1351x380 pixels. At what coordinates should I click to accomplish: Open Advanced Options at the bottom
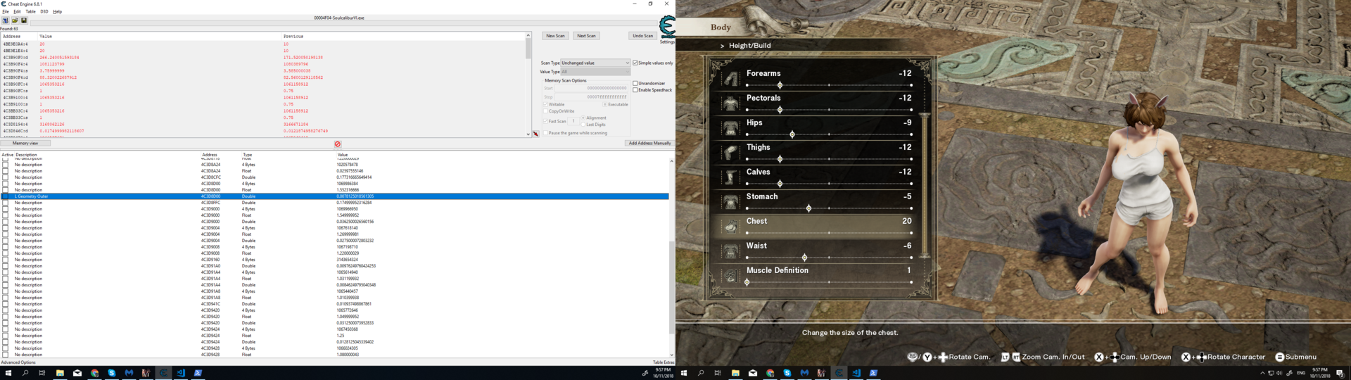18,362
